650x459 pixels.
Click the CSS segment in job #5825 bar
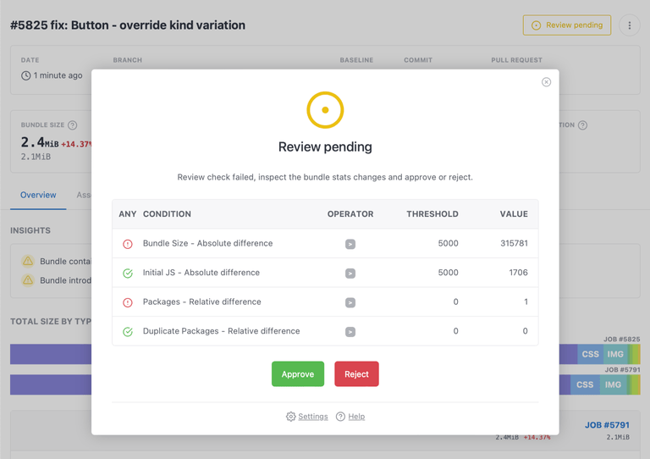pos(590,354)
